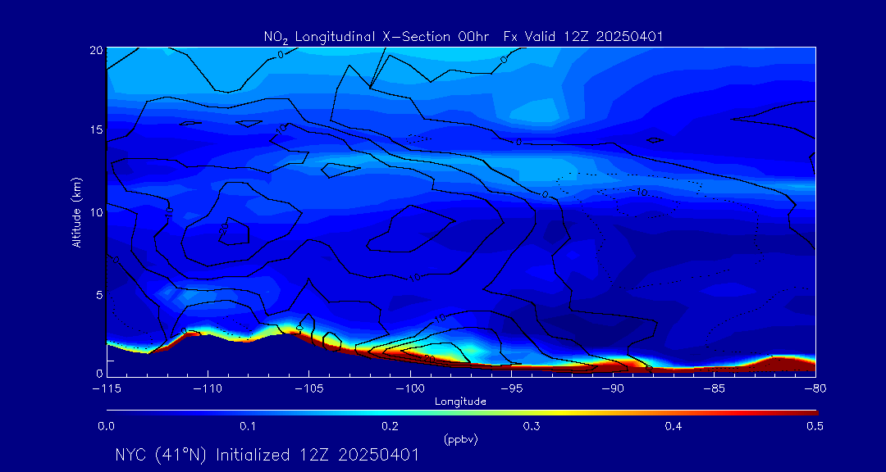This screenshot has width=886, height=472.
Task: Click the colorbar label "0.4"
Action: point(674,426)
